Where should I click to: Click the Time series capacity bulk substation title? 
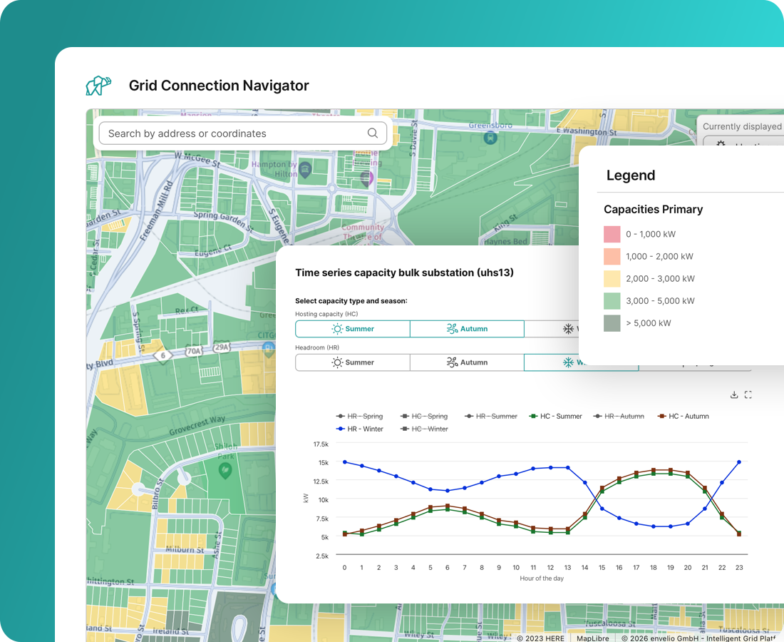point(405,272)
